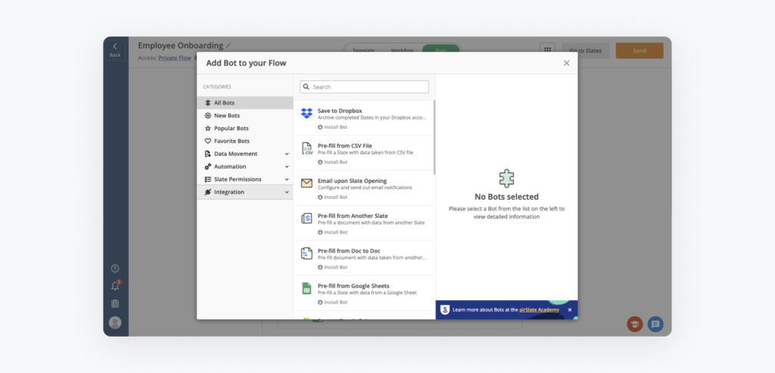Dismiss the airSlate Academy banner

(x=569, y=309)
